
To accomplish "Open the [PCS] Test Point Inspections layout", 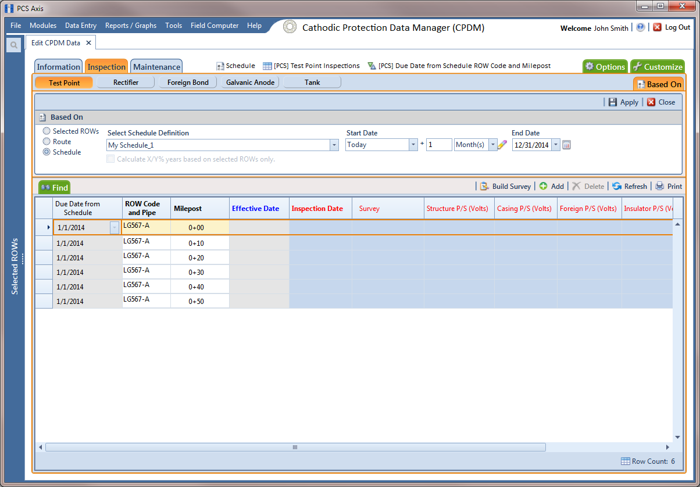I will point(311,66).
